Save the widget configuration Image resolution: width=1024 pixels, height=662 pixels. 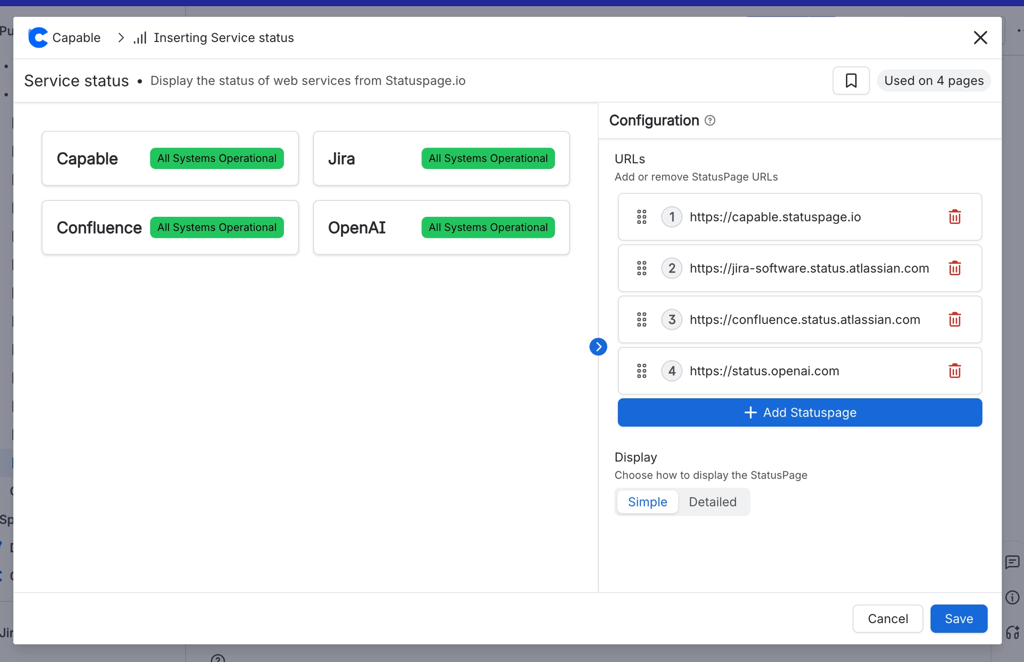958,619
